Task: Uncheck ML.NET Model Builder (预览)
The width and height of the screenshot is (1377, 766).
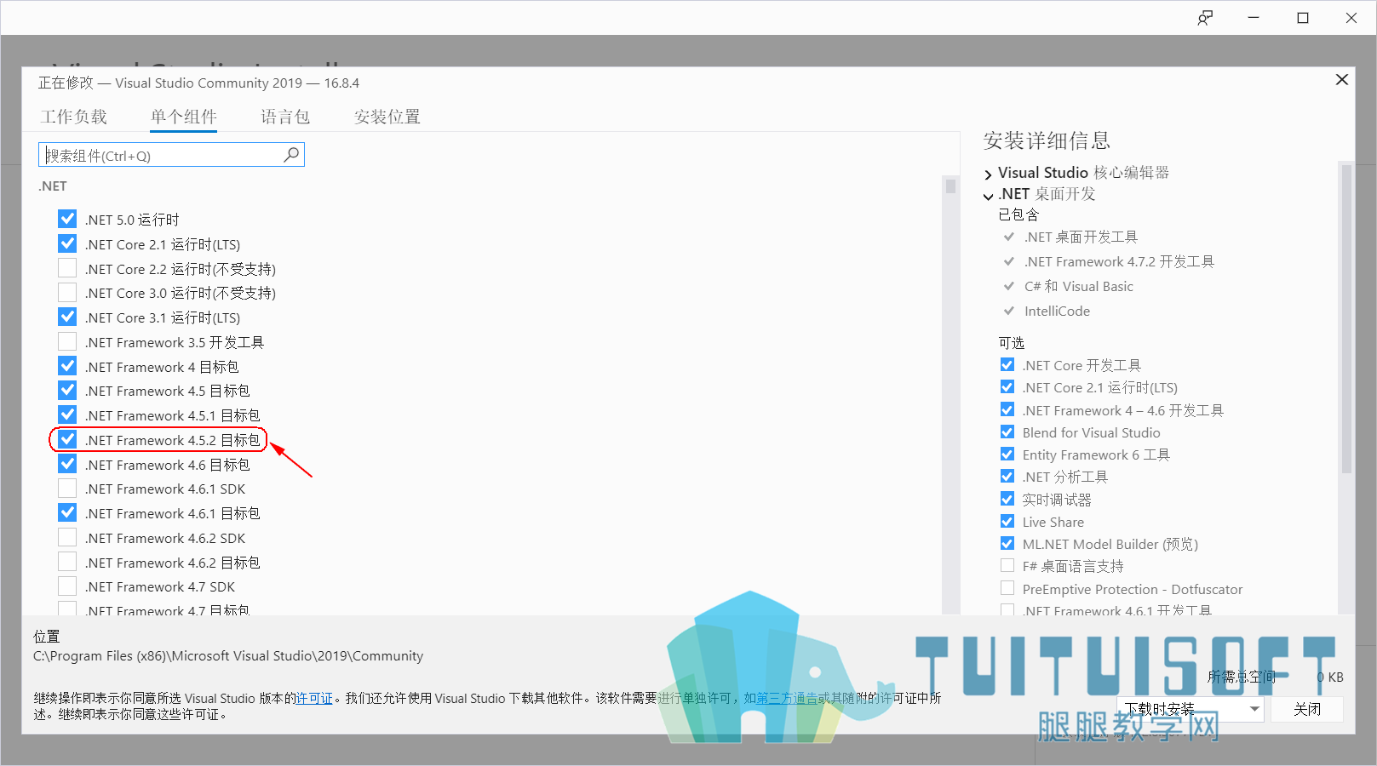Action: click(1007, 544)
